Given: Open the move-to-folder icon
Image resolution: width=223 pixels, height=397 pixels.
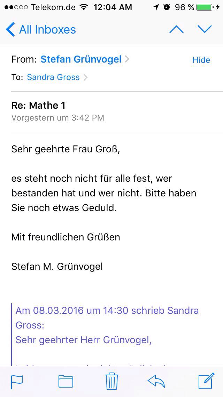Looking at the screenshot, I should tap(66, 381).
